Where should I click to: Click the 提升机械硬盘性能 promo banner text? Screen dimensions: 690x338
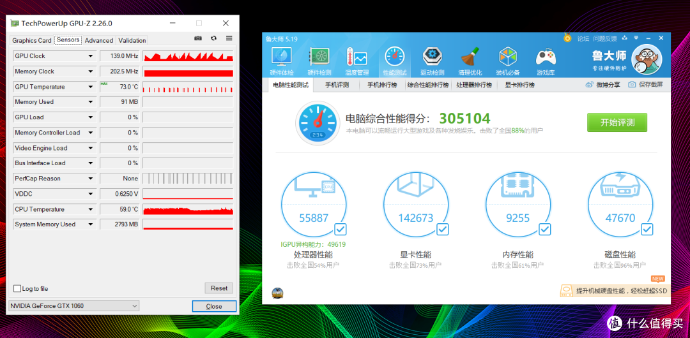(x=622, y=291)
